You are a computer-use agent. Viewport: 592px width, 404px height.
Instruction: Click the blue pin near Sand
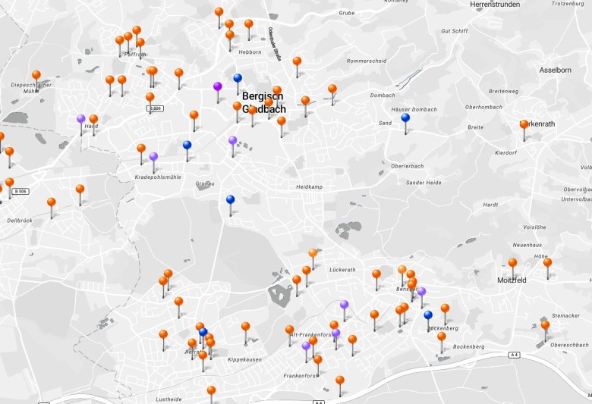pos(405,118)
